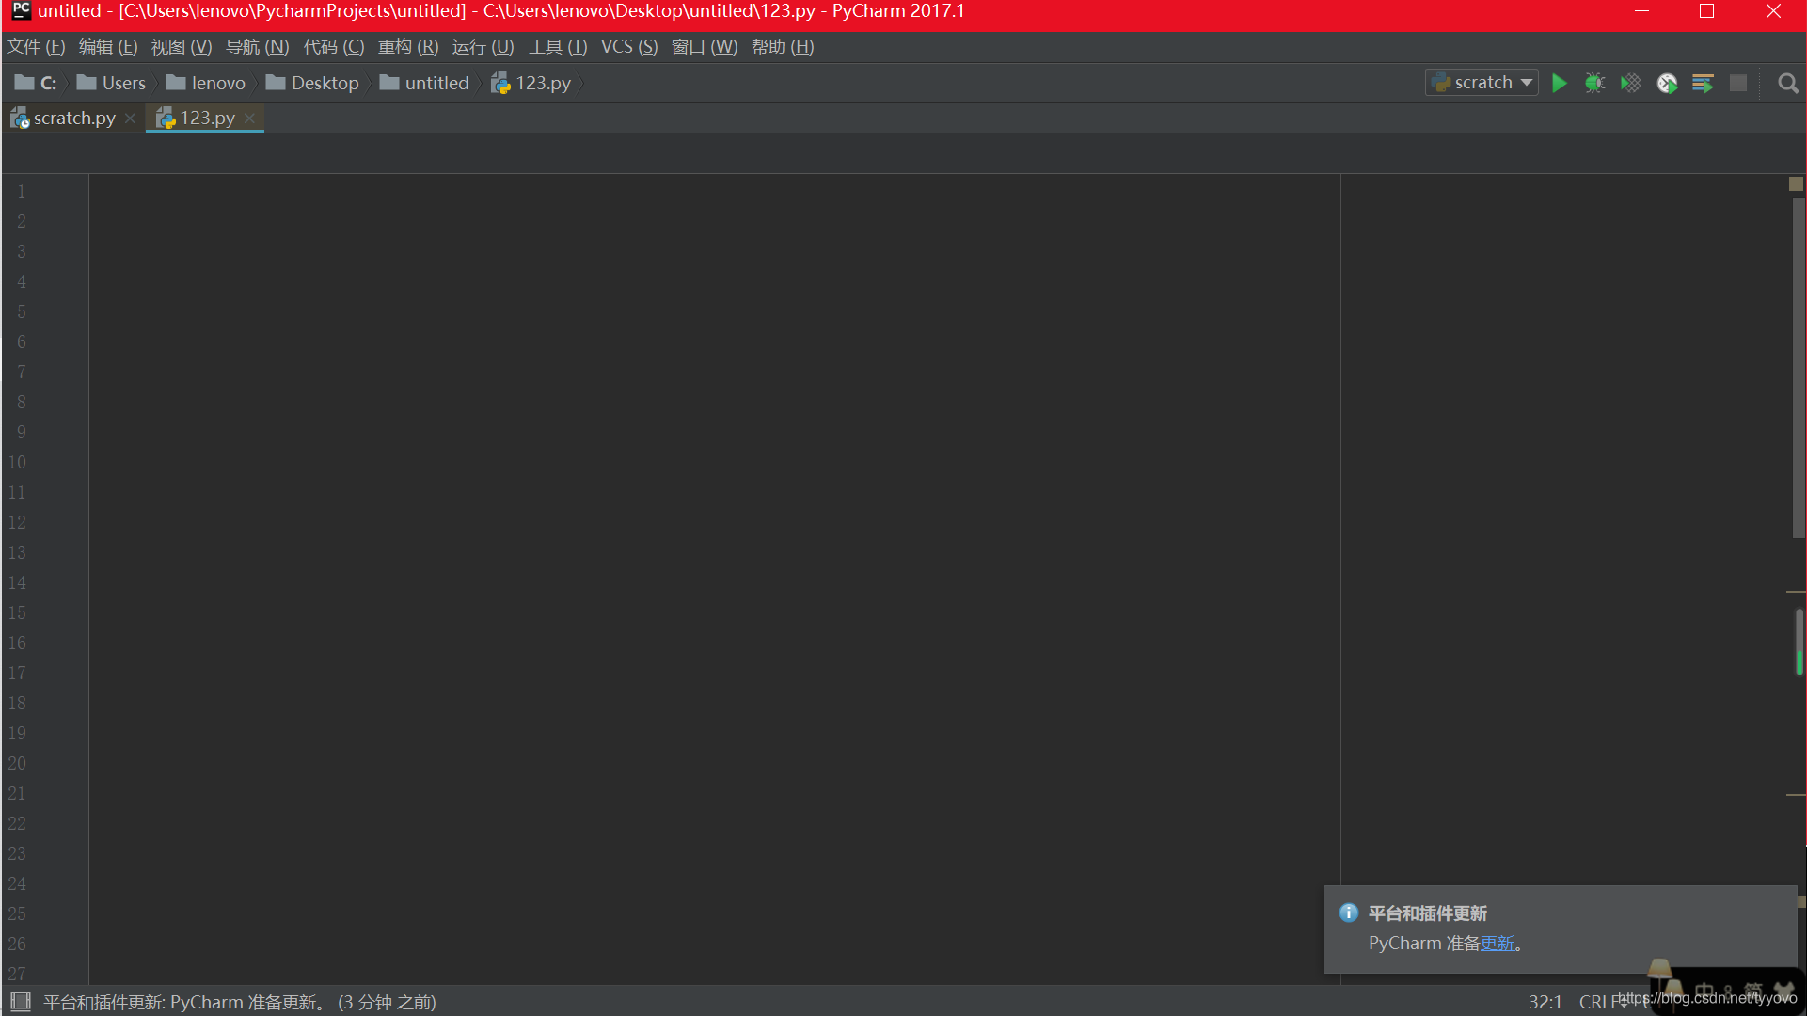1807x1016 pixels.
Task: Click the yellow inspection indicator atop scrollbar
Action: click(x=1796, y=184)
